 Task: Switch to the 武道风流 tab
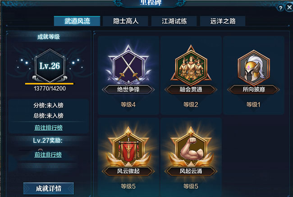(77, 21)
